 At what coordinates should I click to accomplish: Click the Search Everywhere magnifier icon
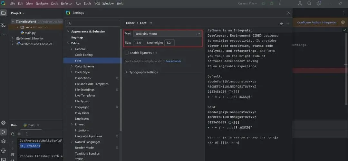pyautogui.click(x=309, y=4)
